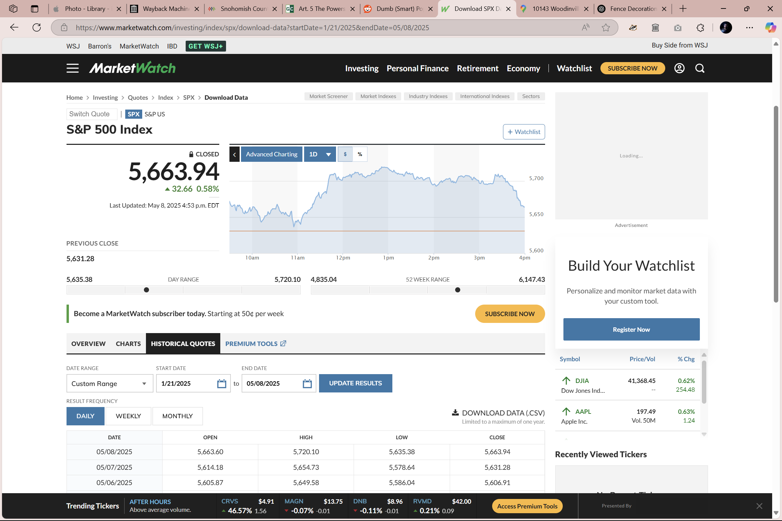The image size is (782, 521).
Task: Click UPDATE RESULTS button
Action: tap(355, 383)
